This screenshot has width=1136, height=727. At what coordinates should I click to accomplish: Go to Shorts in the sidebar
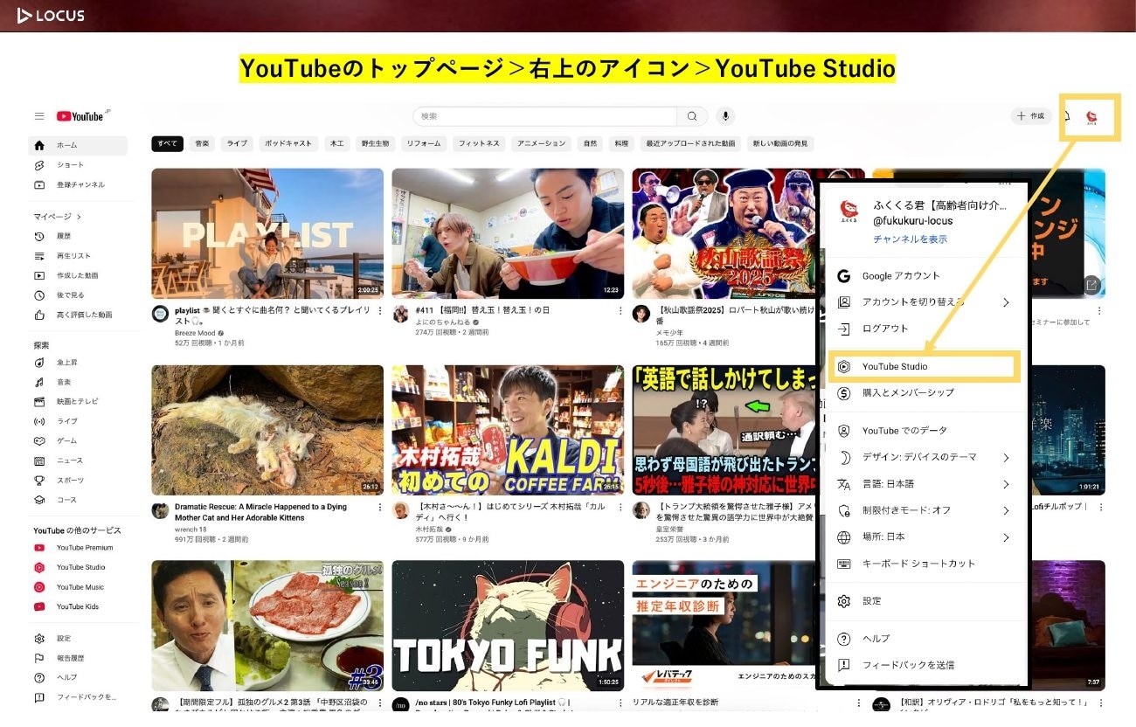[x=71, y=165]
